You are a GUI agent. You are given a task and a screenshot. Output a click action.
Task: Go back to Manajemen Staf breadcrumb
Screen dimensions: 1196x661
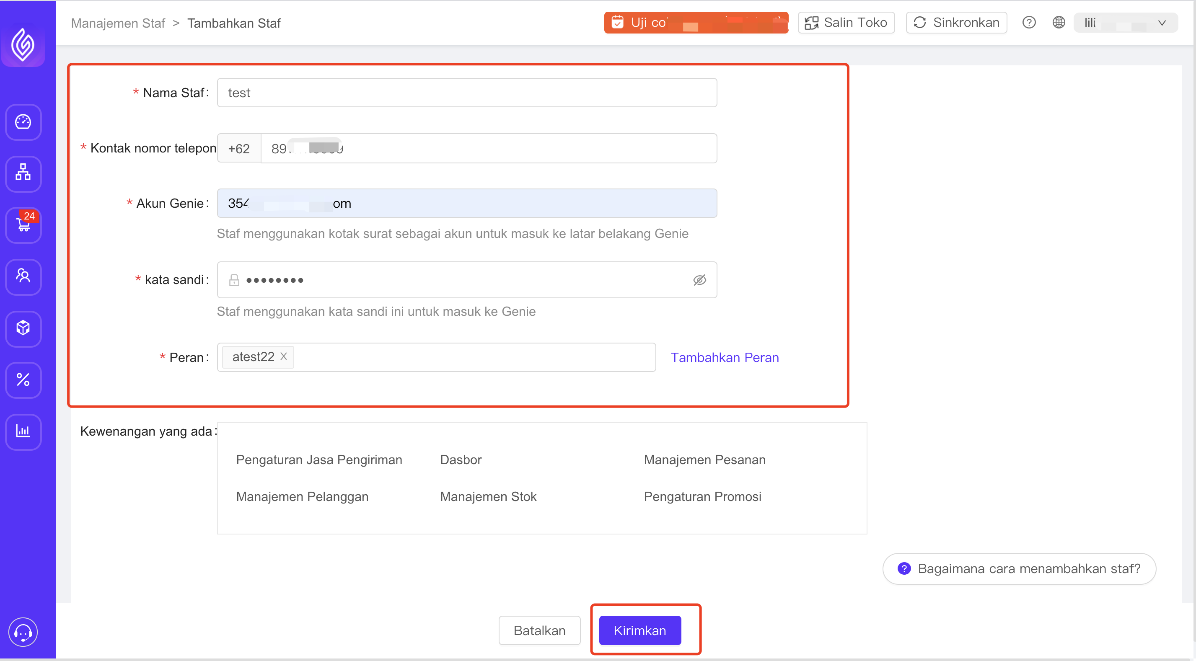118,23
